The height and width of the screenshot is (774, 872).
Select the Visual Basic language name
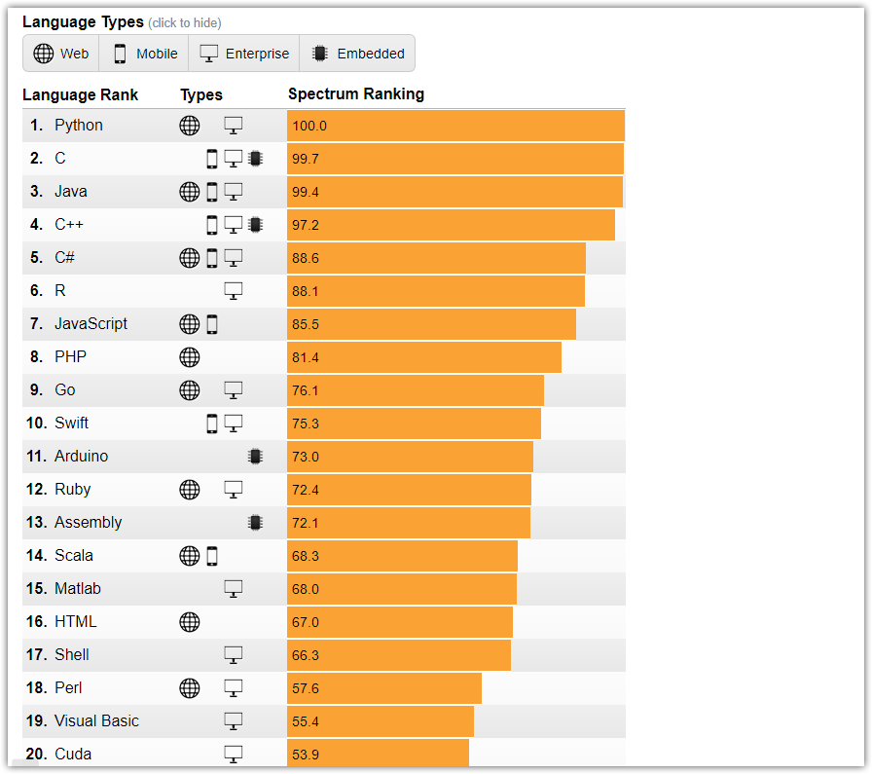pos(96,721)
